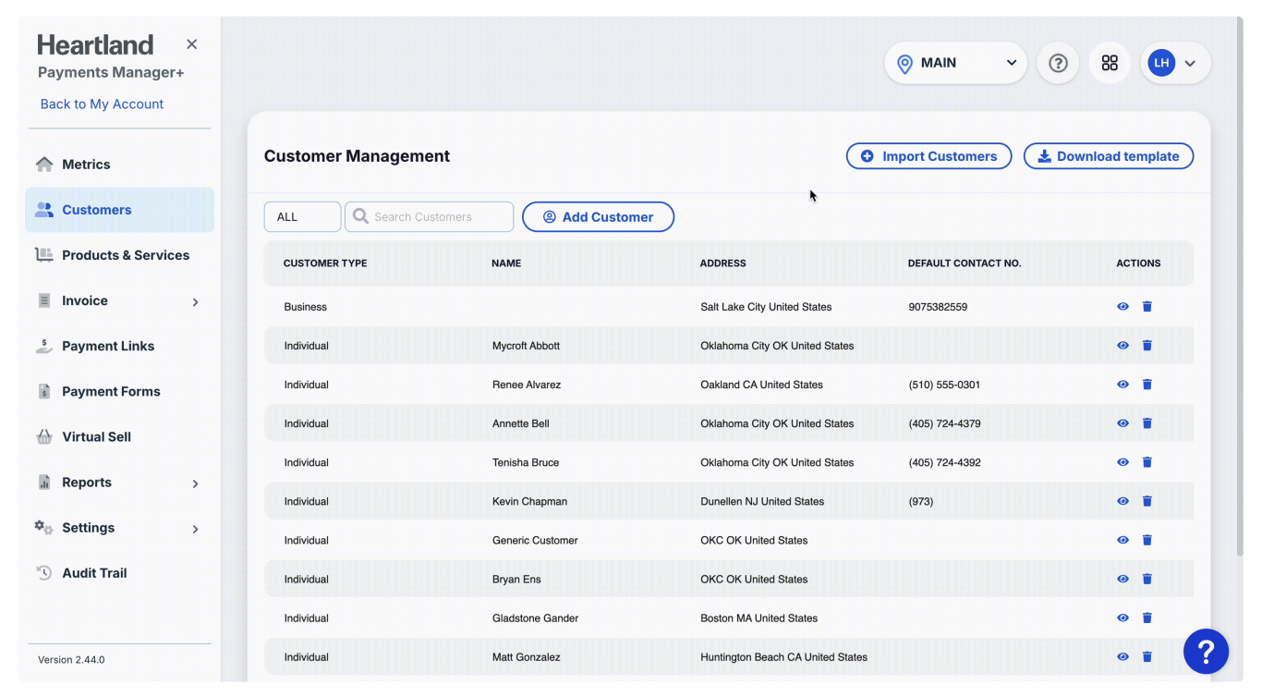Expand the LH user profile menu
The width and height of the screenshot is (1262, 697).
coord(1174,63)
